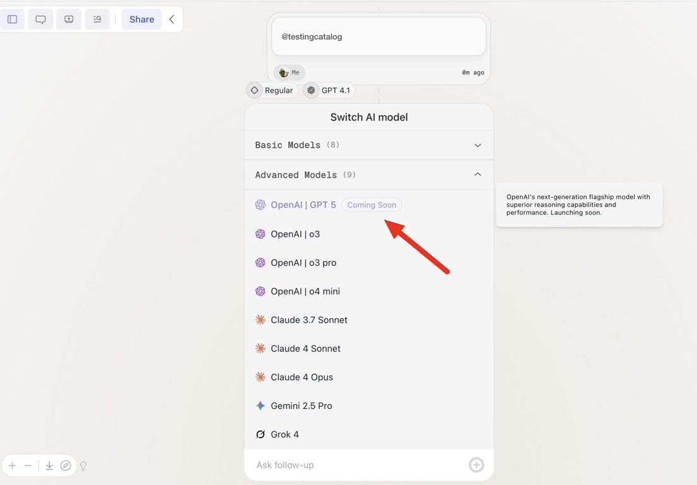The image size is (697, 485).
Task: Click the Grok logo icon
Action: pyautogui.click(x=260, y=434)
